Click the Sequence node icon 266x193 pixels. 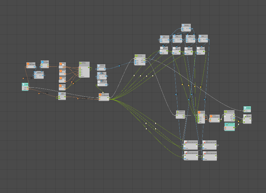click(177, 112)
